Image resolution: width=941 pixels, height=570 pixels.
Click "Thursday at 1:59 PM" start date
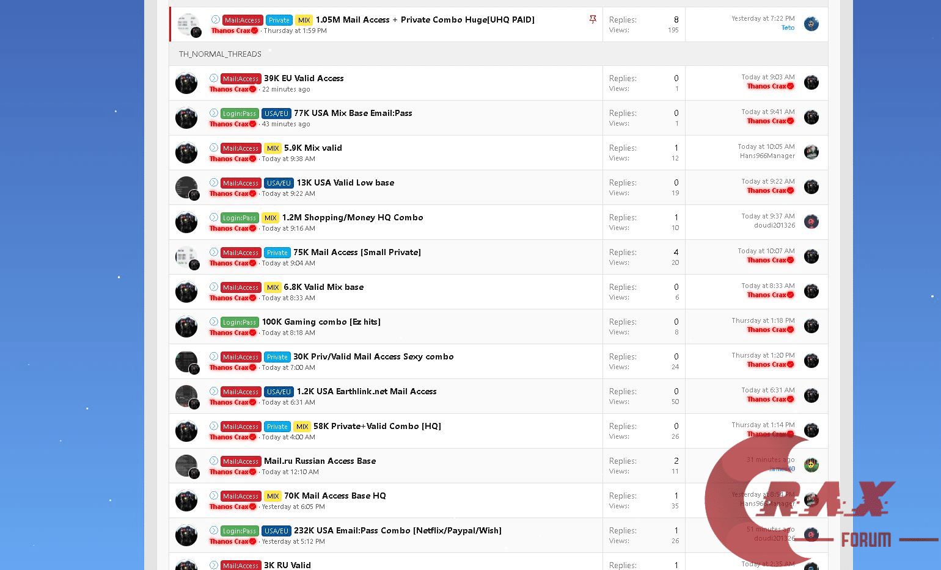coord(295,31)
